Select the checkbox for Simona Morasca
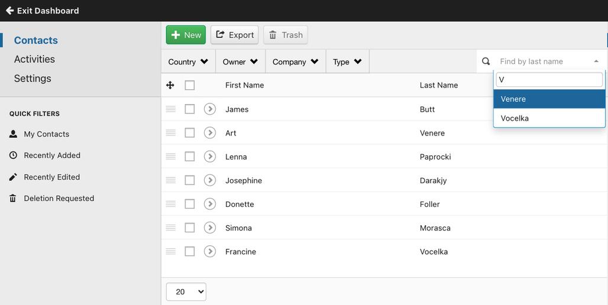 coord(190,228)
